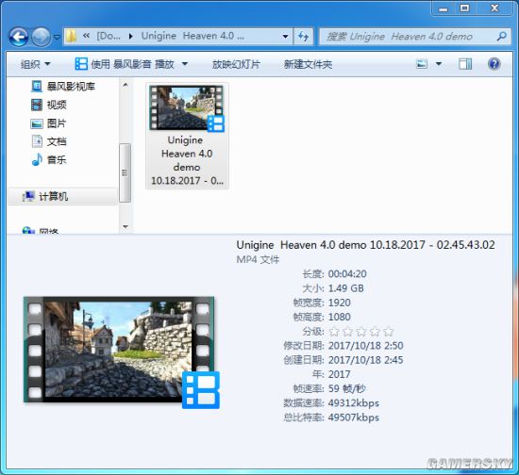Select 暴风影视库 in the navigation pane
Viewport: 519px width, 475px height.
click(x=62, y=87)
